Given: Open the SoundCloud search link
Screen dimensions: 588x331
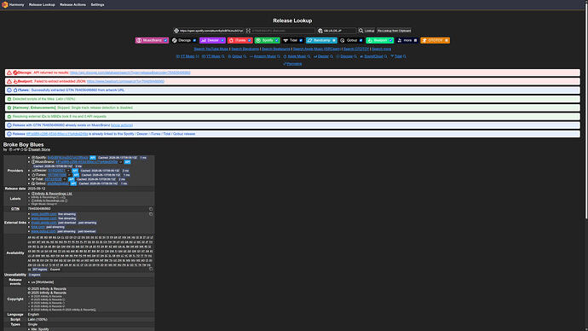Looking at the screenshot, I should click(x=373, y=56).
